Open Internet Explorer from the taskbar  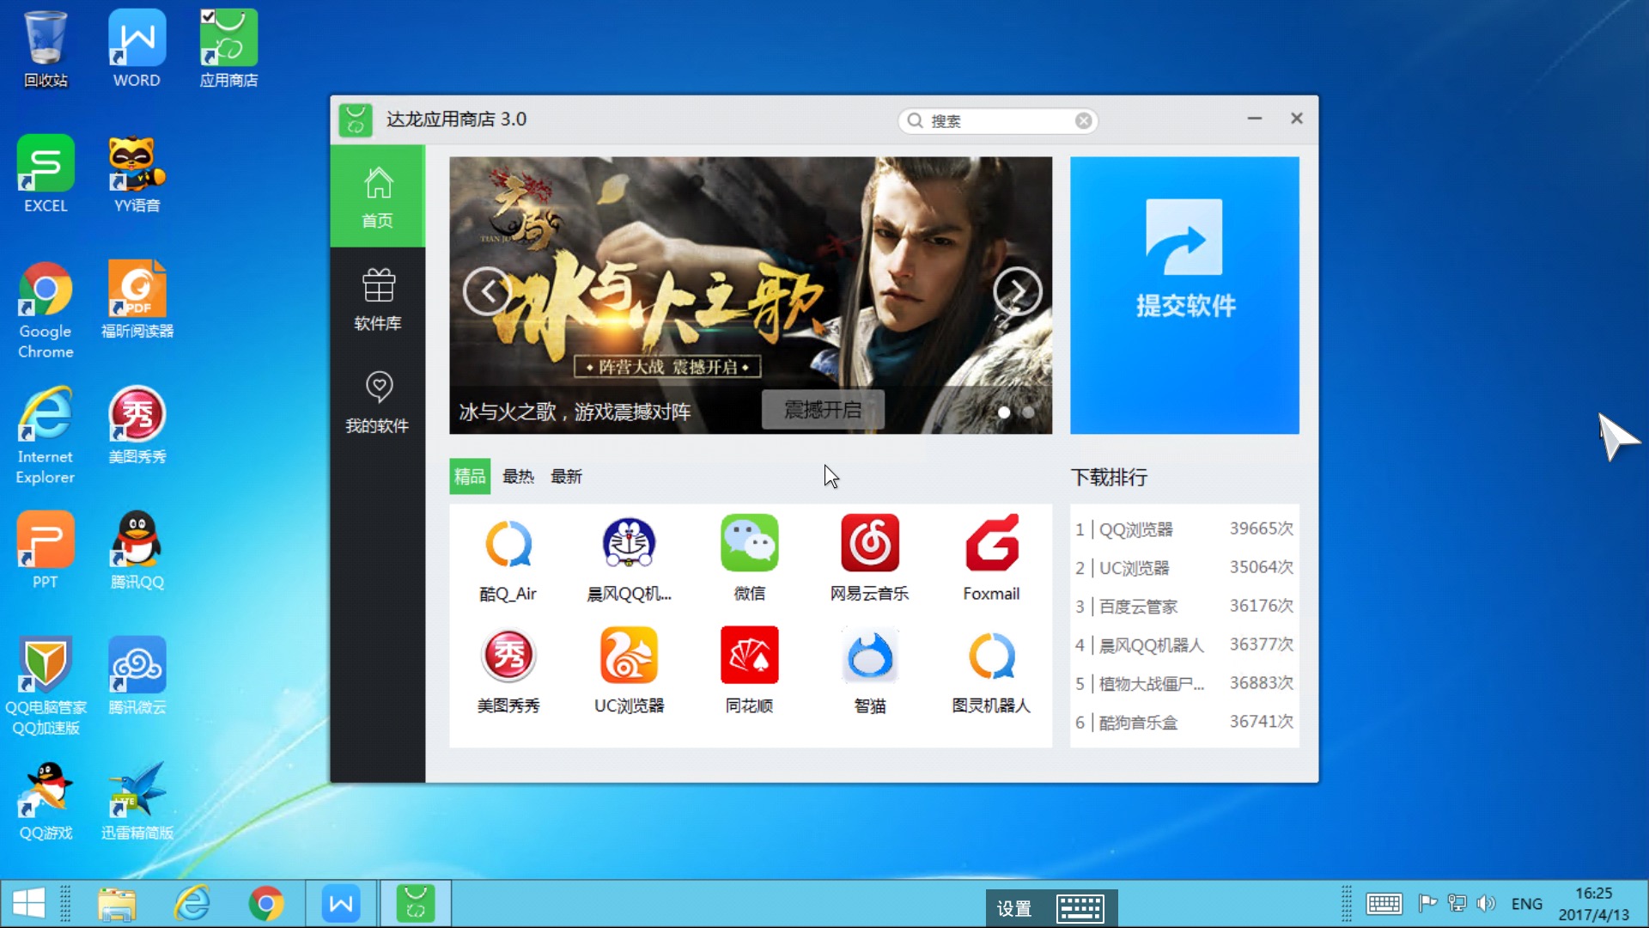pos(192,904)
